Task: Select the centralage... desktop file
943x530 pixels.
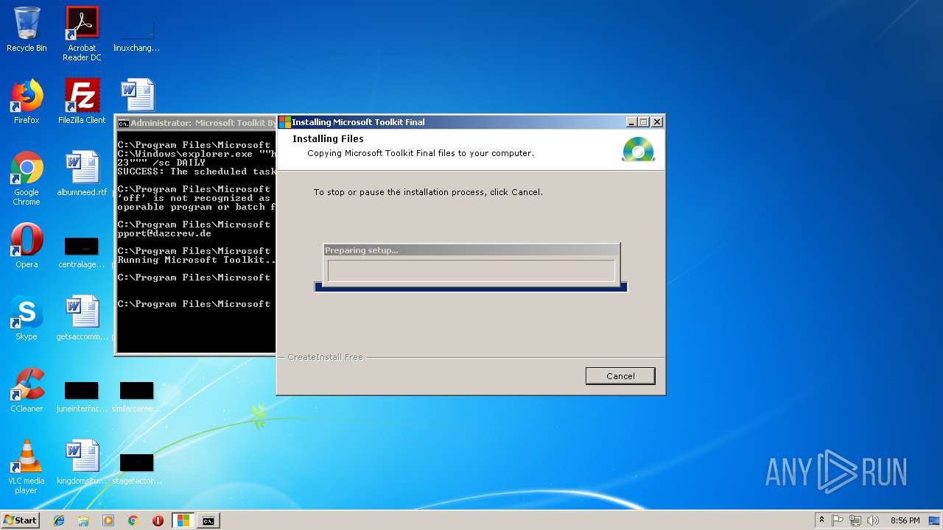Action: 82,251
